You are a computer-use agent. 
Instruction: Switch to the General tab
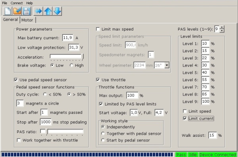click(10, 19)
